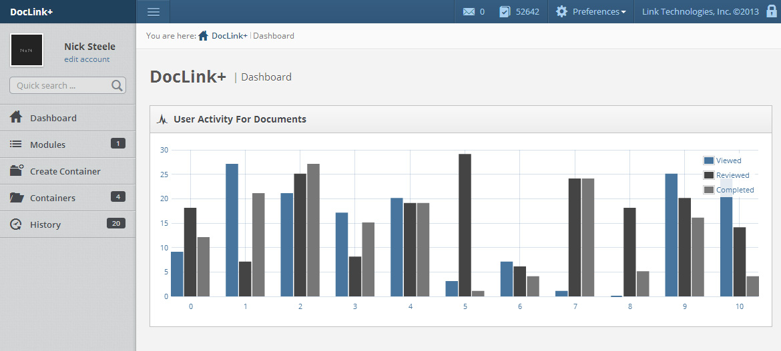Click the Completed bar at x-axis 2

313,230
